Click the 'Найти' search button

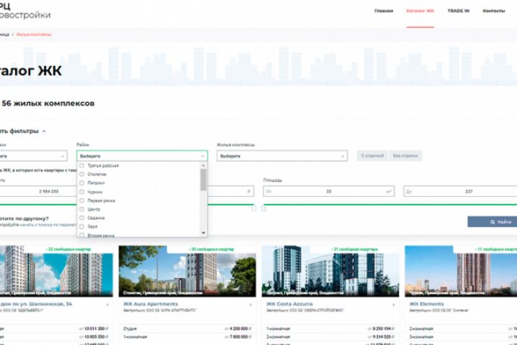click(493, 222)
